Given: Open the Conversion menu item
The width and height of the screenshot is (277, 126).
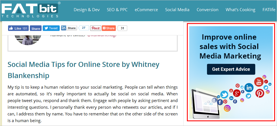Looking at the screenshot, I should 208,10.
